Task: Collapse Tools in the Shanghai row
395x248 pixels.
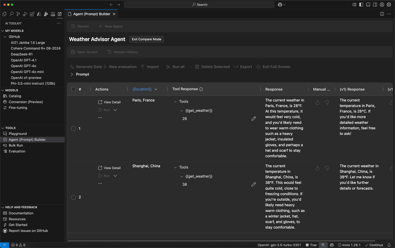Action: 175,167
